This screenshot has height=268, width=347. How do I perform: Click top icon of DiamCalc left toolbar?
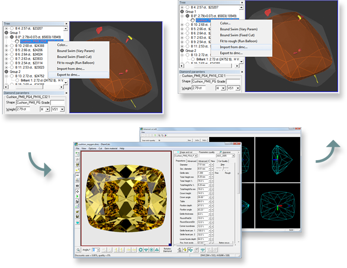[76, 154]
